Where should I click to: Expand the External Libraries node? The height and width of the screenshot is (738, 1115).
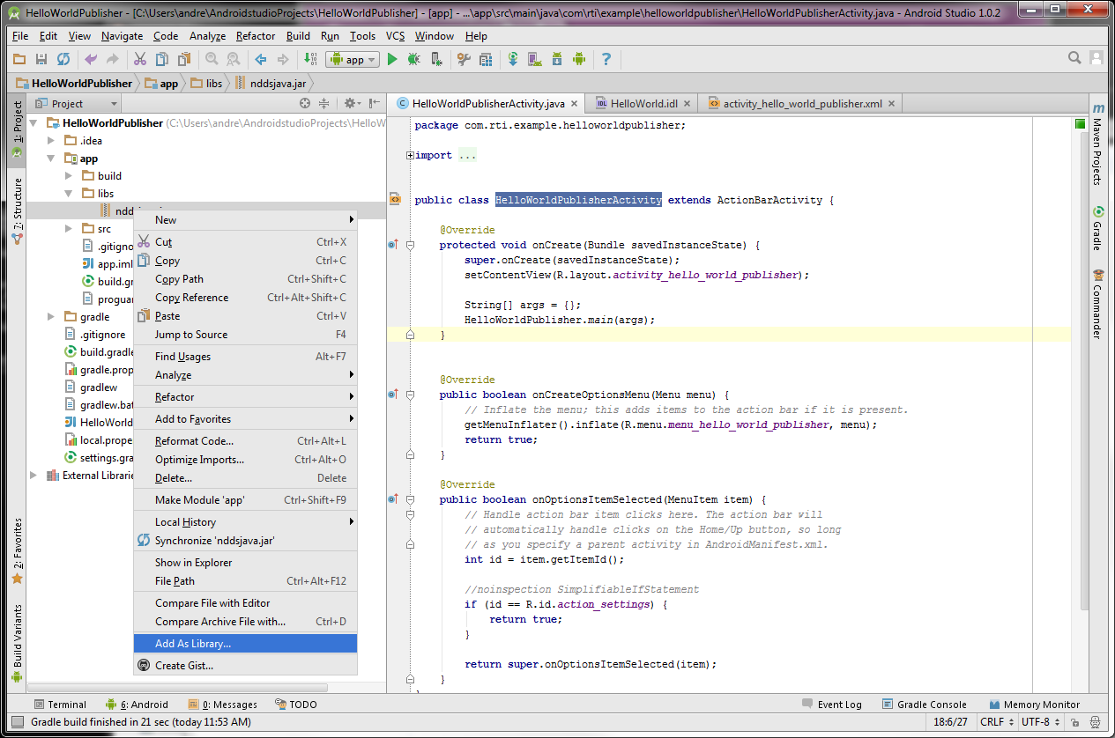34,476
